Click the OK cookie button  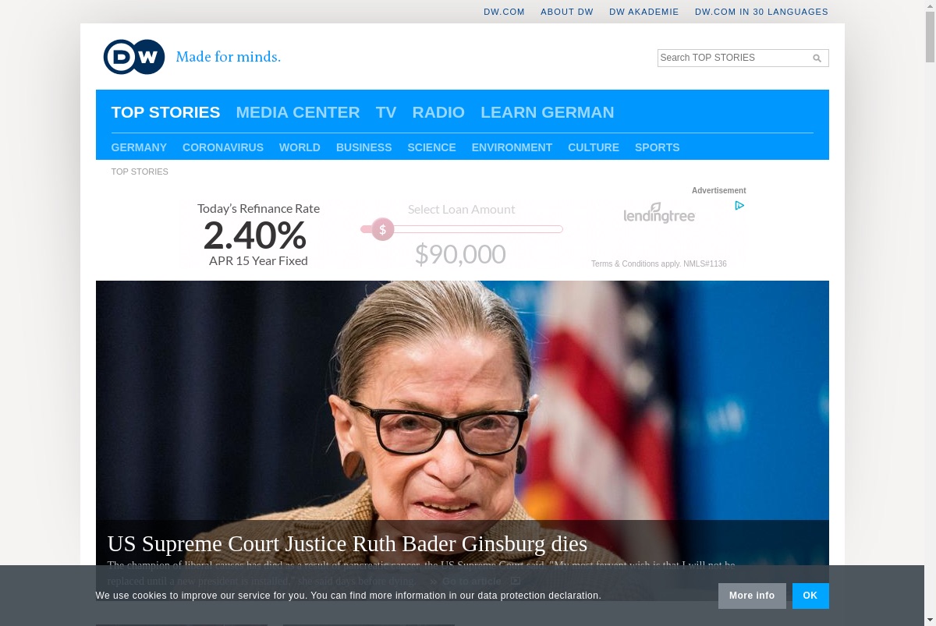[x=810, y=596]
